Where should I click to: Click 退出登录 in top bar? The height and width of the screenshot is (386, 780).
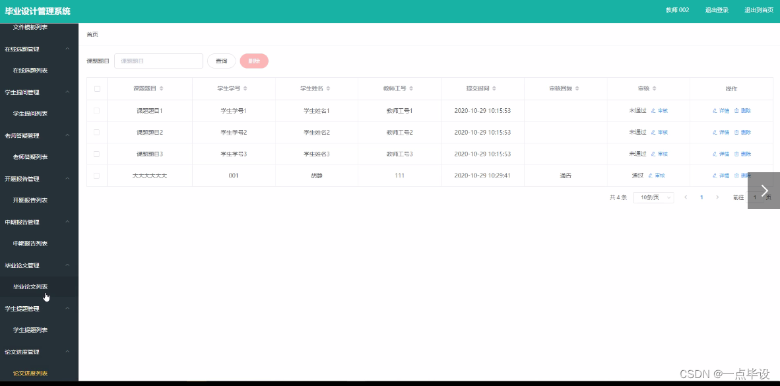[717, 10]
